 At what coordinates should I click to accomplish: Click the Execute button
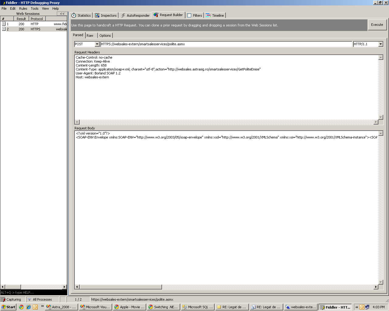[x=377, y=25]
